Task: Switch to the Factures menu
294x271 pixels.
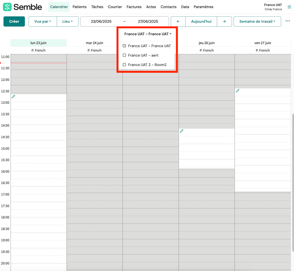Action: 134,7
